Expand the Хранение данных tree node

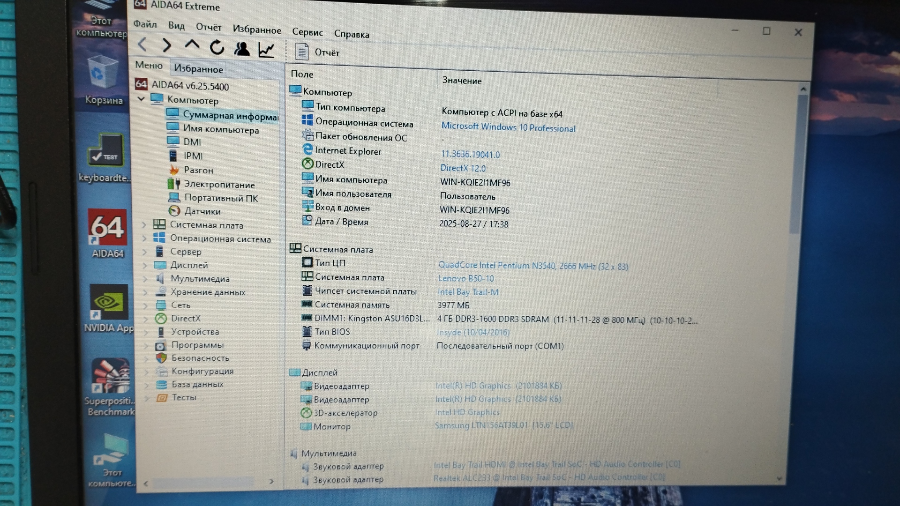(145, 292)
